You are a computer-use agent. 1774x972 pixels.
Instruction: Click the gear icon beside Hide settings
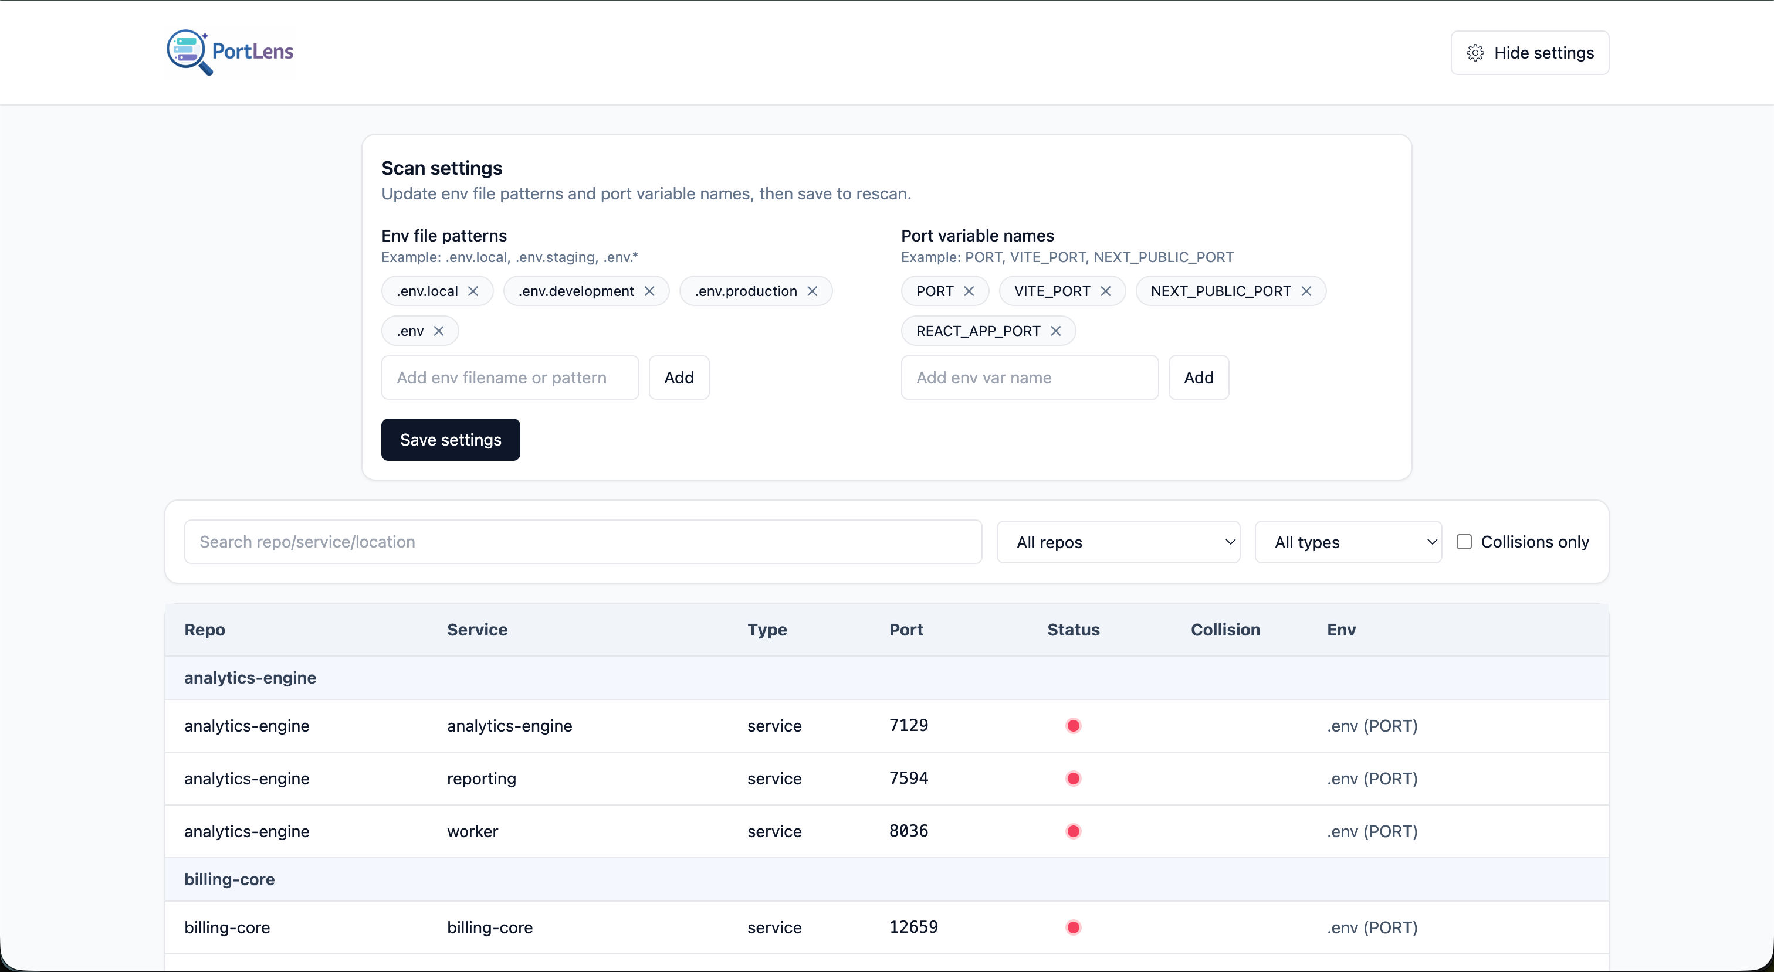(1475, 52)
